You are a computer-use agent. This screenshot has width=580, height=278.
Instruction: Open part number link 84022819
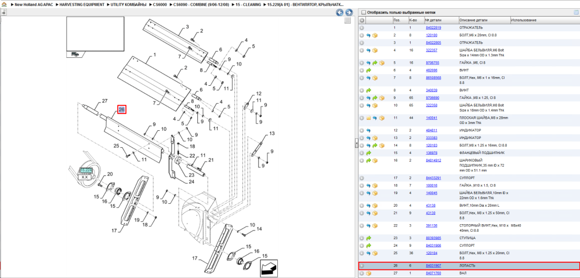click(433, 28)
